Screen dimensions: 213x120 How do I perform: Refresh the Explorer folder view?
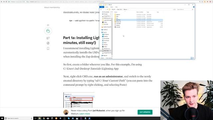pyautogui.click(x=175, y=10)
